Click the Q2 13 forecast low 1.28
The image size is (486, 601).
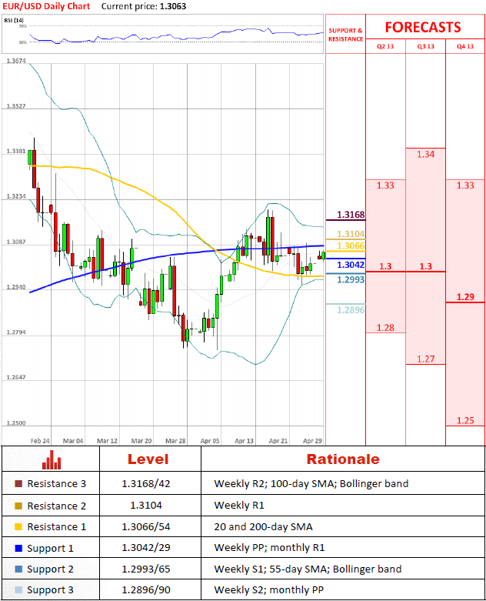click(385, 328)
